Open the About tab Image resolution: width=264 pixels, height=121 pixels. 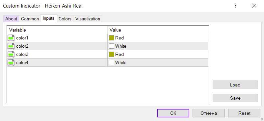pyautogui.click(x=11, y=19)
